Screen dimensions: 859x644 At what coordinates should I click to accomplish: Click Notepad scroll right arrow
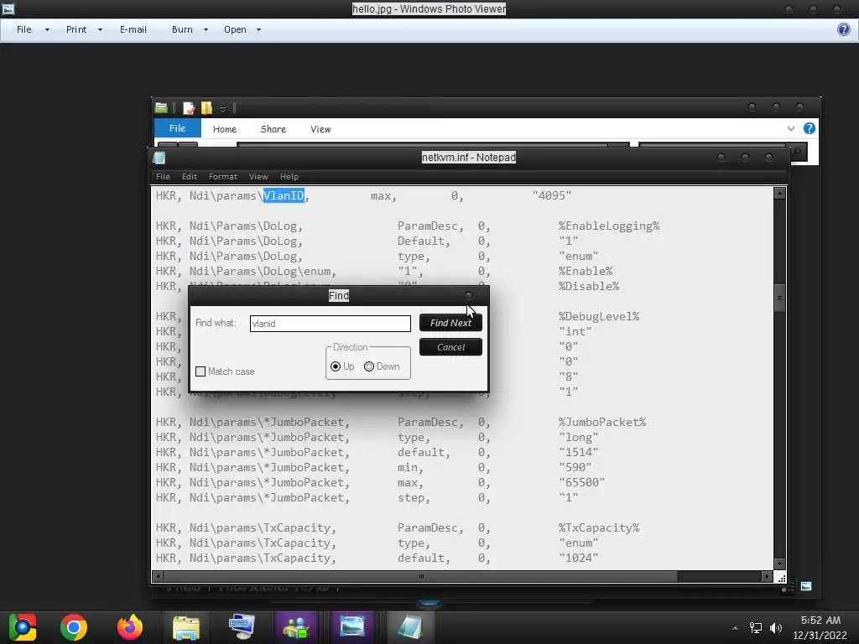pyautogui.click(x=767, y=576)
